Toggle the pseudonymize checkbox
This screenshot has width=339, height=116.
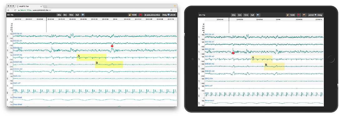(x=145, y=15)
